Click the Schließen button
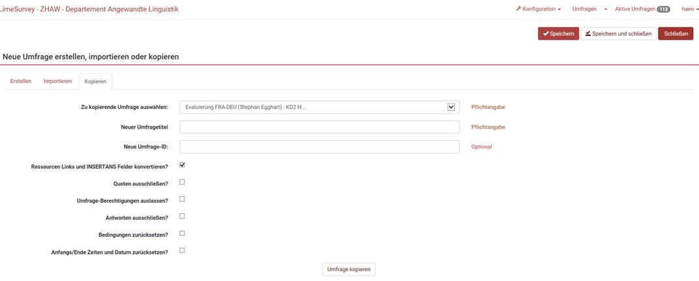The height and width of the screenshot is (281, 699). pyautogui.click(x=676, y=34)
